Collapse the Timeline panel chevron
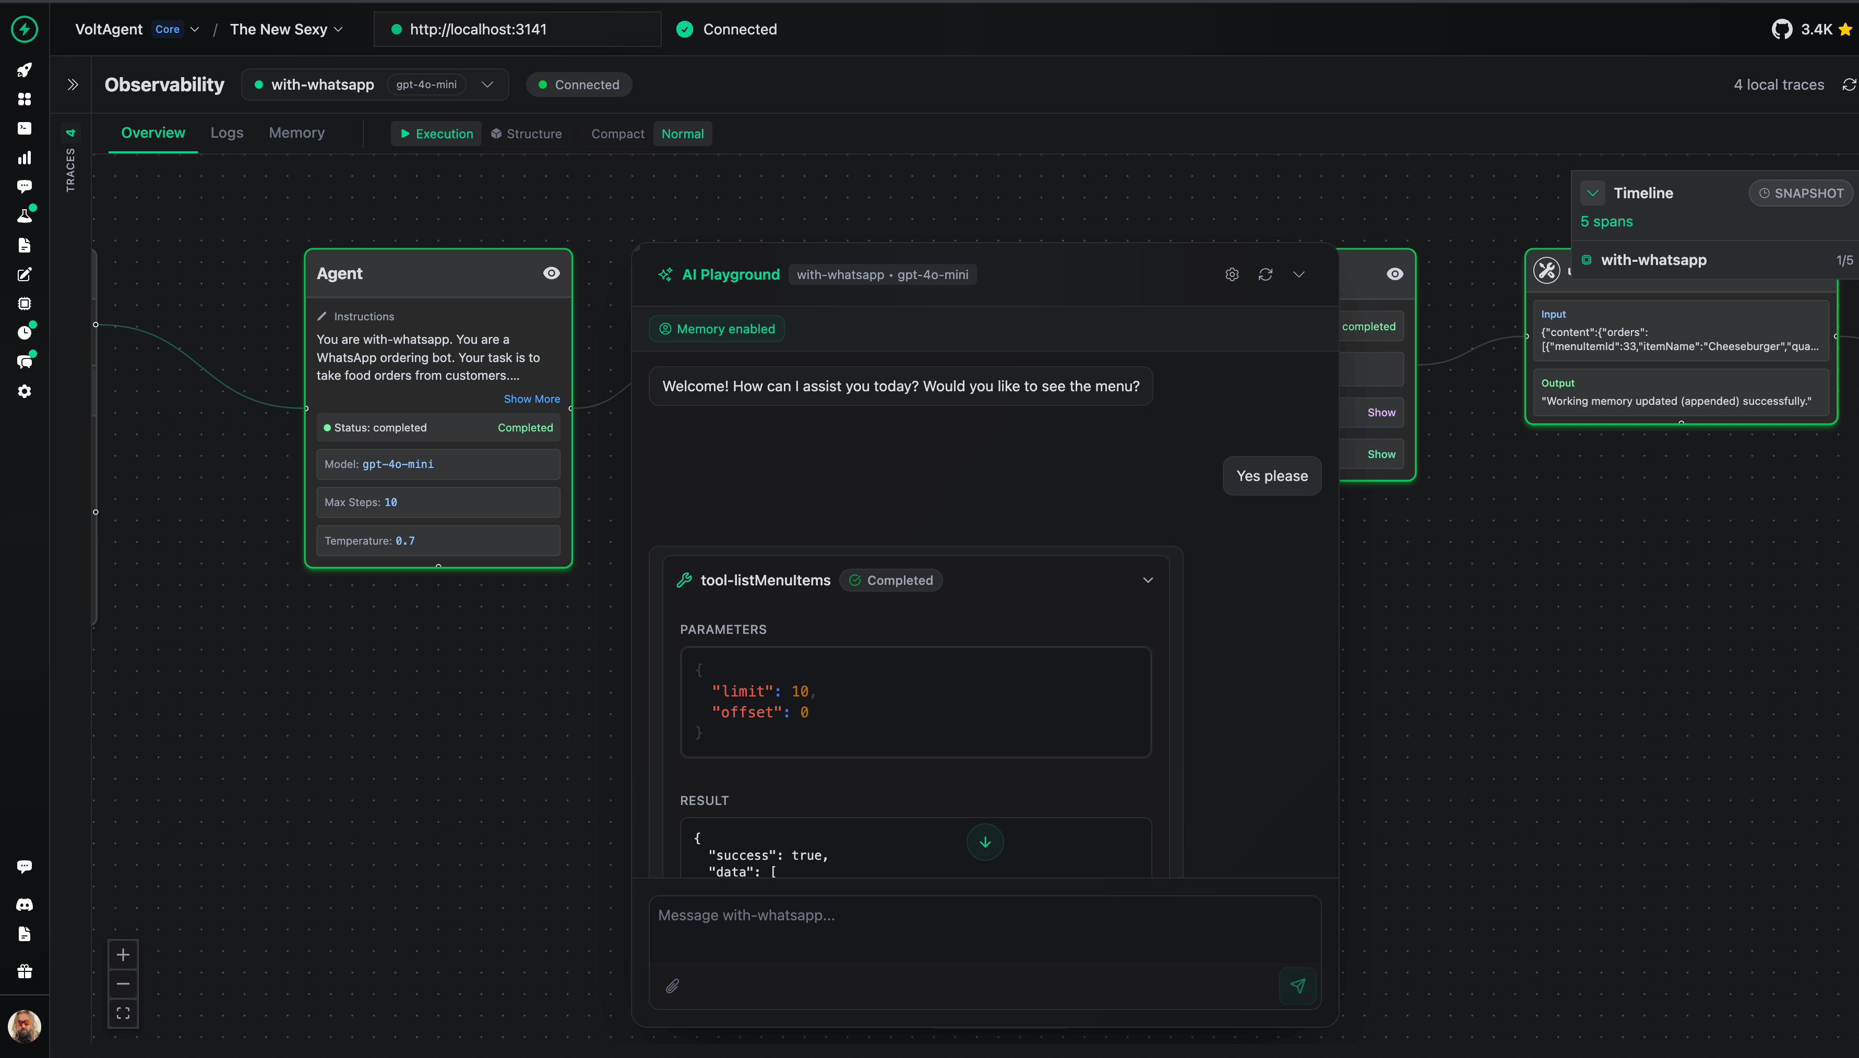The image size is (1859, 1058). (1592, 193)
